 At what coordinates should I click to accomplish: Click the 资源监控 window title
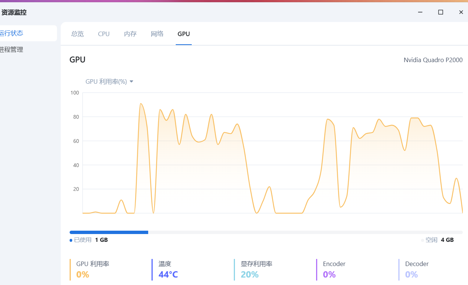pyautogui.click(x=14, y=12)
